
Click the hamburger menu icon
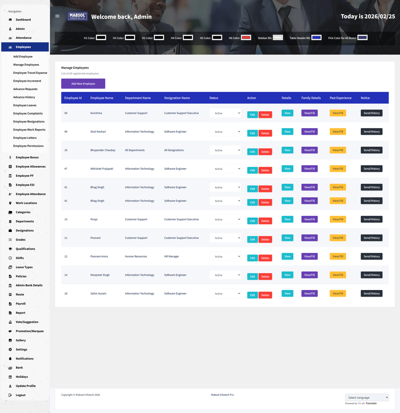pos(57,16)
